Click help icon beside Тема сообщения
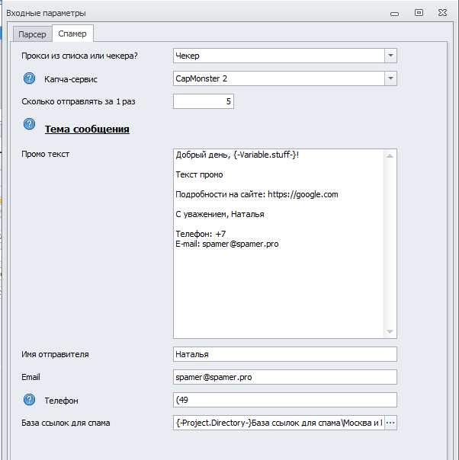The width and height of the screenshot is (459, 460). (x=30, y=124)
